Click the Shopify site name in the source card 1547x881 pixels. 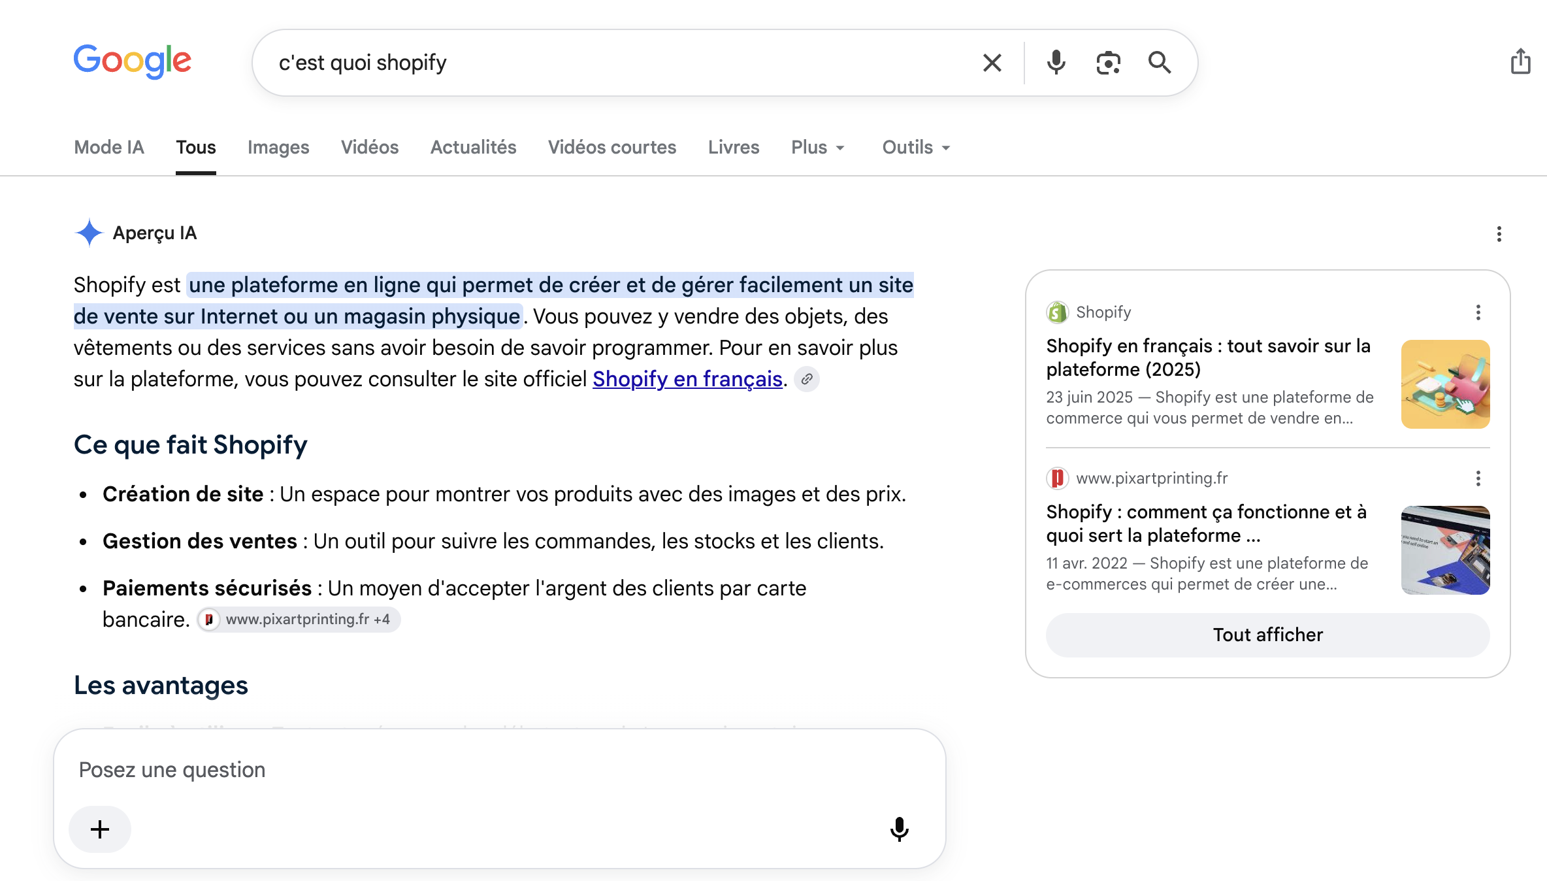[1103, 312]
